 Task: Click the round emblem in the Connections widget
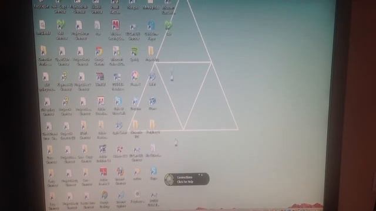169,179
